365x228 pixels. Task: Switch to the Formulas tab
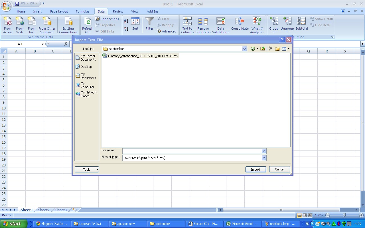(82, 11)
